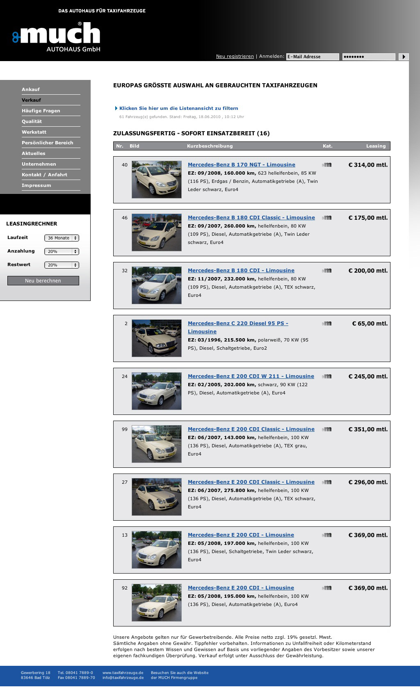
Task: Click filter link 'Klicken Sie hier um die Listenansicht zu filtern'
Action: click(179, 108)
